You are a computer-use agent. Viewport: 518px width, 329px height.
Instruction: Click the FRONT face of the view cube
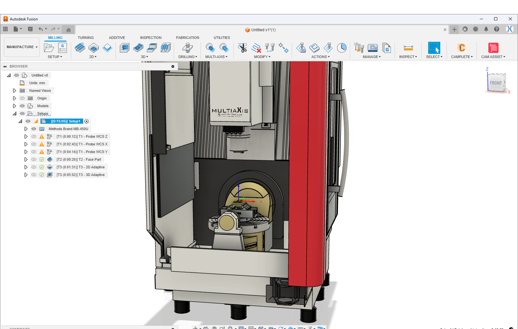point(495,83)
